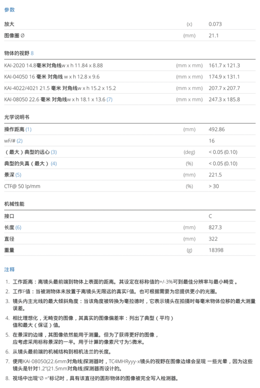The image size is (260, 388).
Task: Click the 接口 mount value C
Action: tap(211, 216)
